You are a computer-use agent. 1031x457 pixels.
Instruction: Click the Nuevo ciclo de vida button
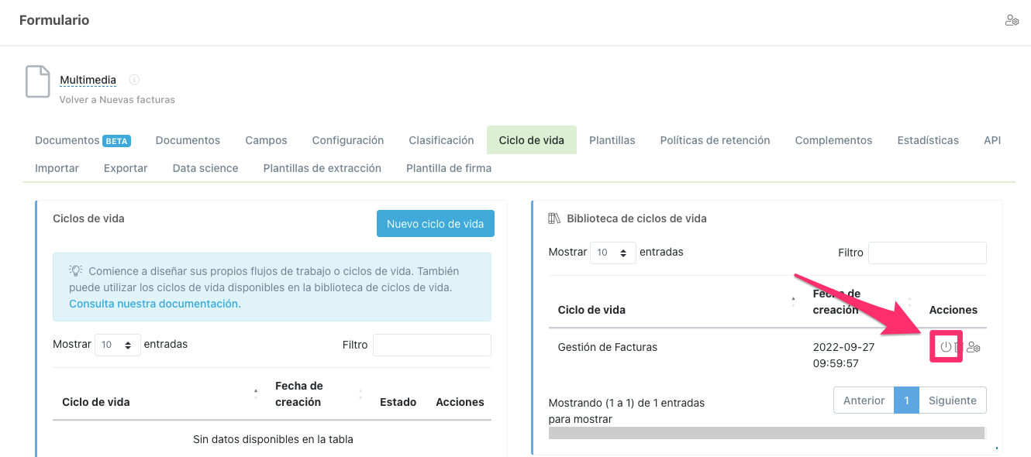(435, 223)
